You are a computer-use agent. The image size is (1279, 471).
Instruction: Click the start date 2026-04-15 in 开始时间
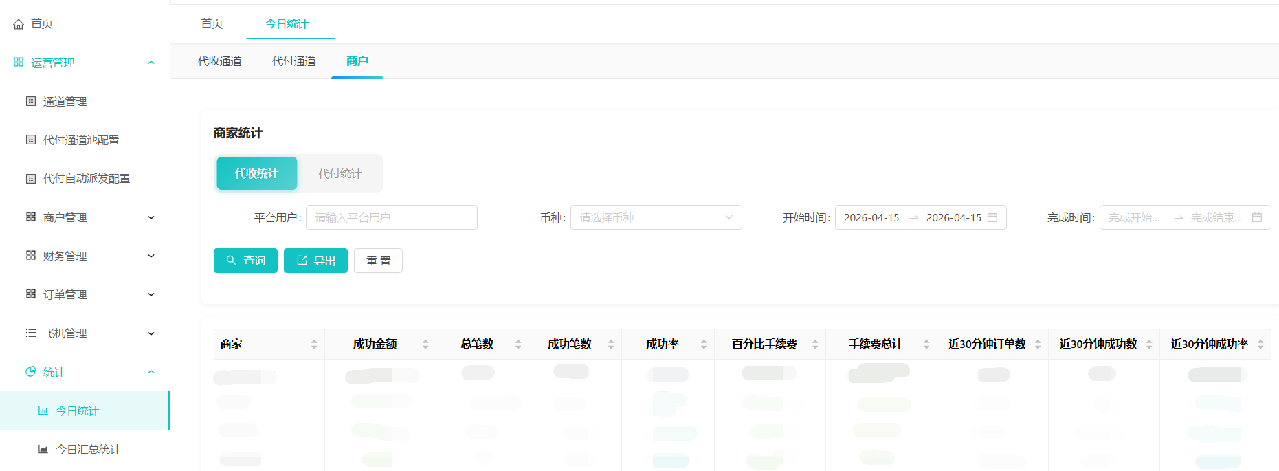coord(871,217)
